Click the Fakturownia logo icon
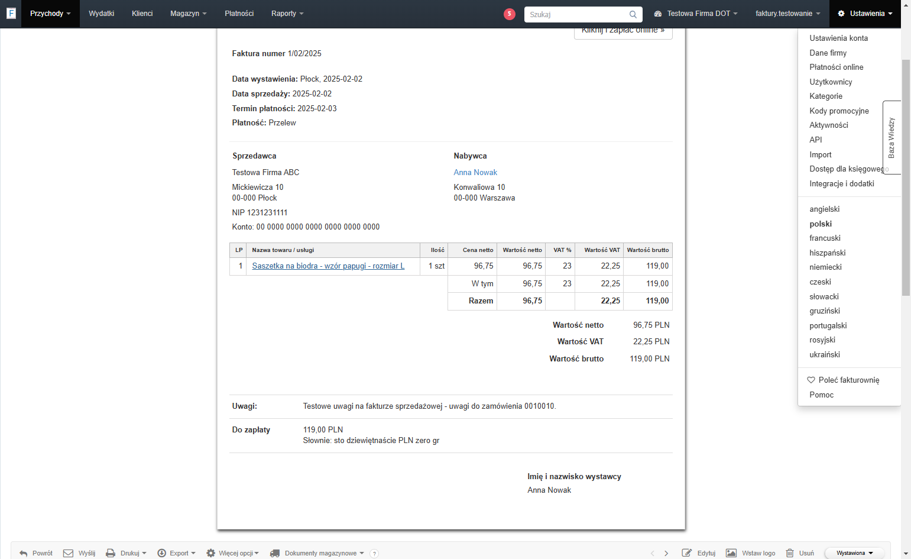911x559 pixels. tap(11, 13)
